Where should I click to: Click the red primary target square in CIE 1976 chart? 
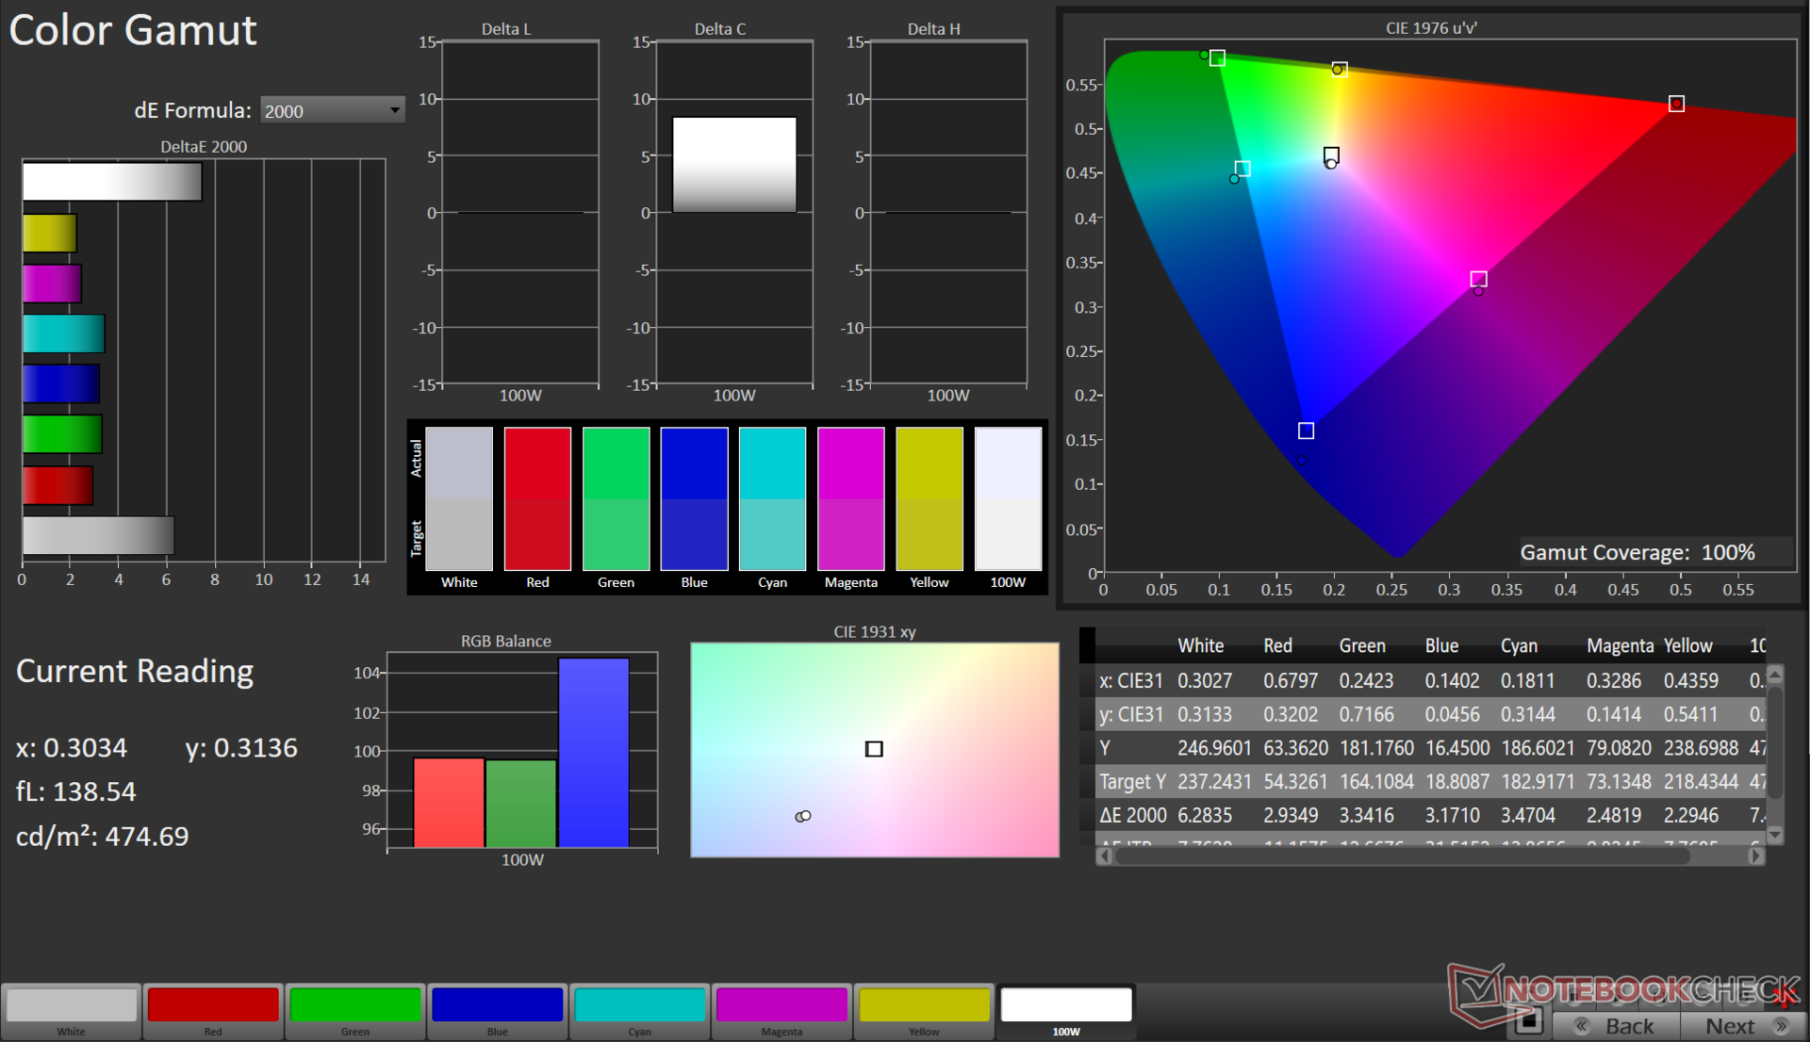pos(1676,104)
